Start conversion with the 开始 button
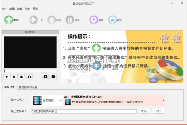 pyautogui.click(x=37, y=20)
